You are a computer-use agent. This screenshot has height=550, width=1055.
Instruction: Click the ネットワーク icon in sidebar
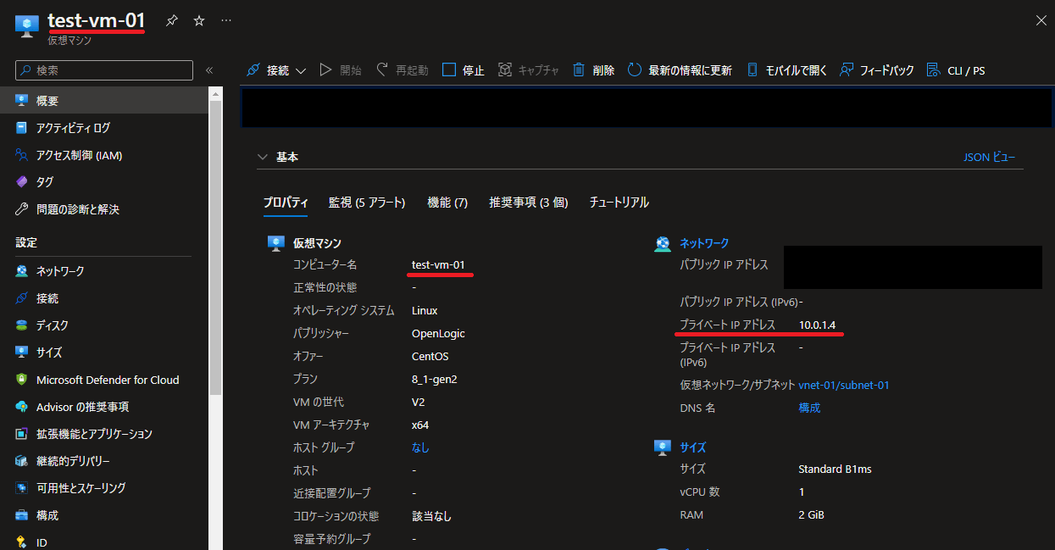[x=22, y=271]
